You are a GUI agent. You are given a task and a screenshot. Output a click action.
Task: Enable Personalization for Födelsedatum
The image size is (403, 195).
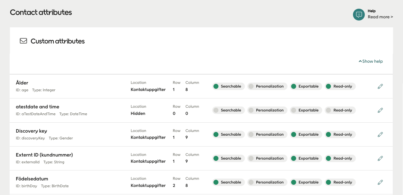(267, 182)
